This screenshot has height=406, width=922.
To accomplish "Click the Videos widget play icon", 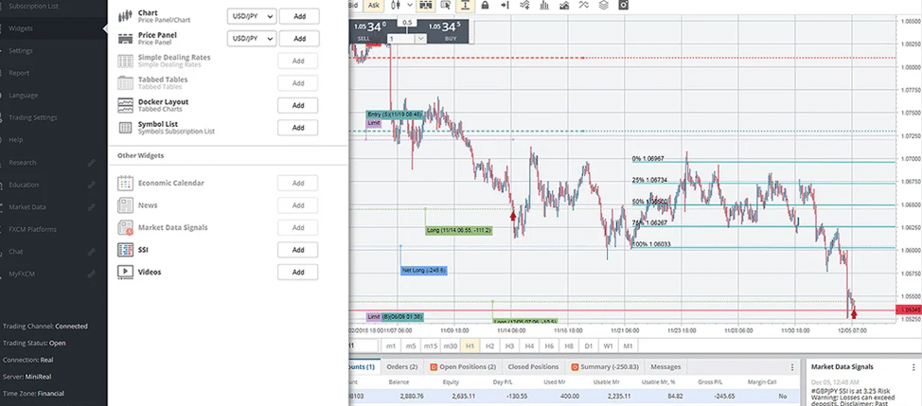I will (125, 272).
